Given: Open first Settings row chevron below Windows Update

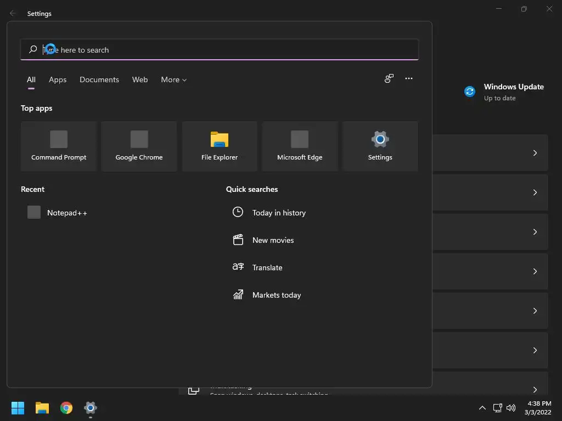Looking at the screenshot, I should point(535,153).
